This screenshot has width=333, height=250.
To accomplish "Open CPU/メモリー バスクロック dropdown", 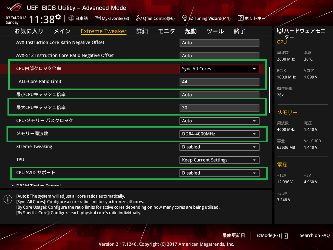I will point(220,121).
